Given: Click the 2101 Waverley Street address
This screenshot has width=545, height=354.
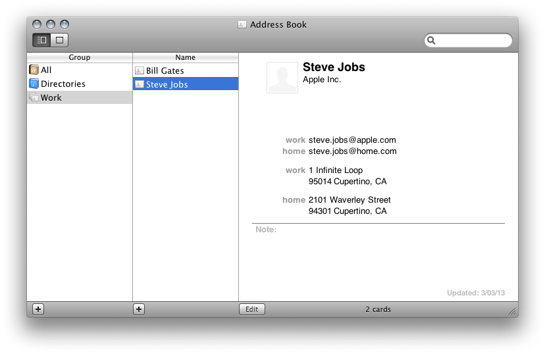Looking at the screenshot, I should (350, 200).
